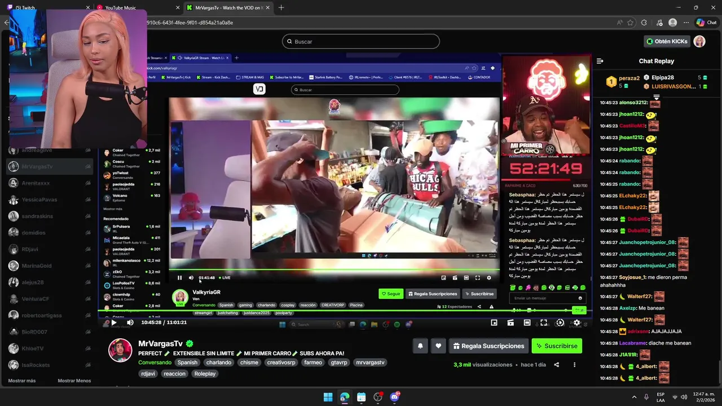
Task: Open the Copilot Chat button
Action: point(706,23)
